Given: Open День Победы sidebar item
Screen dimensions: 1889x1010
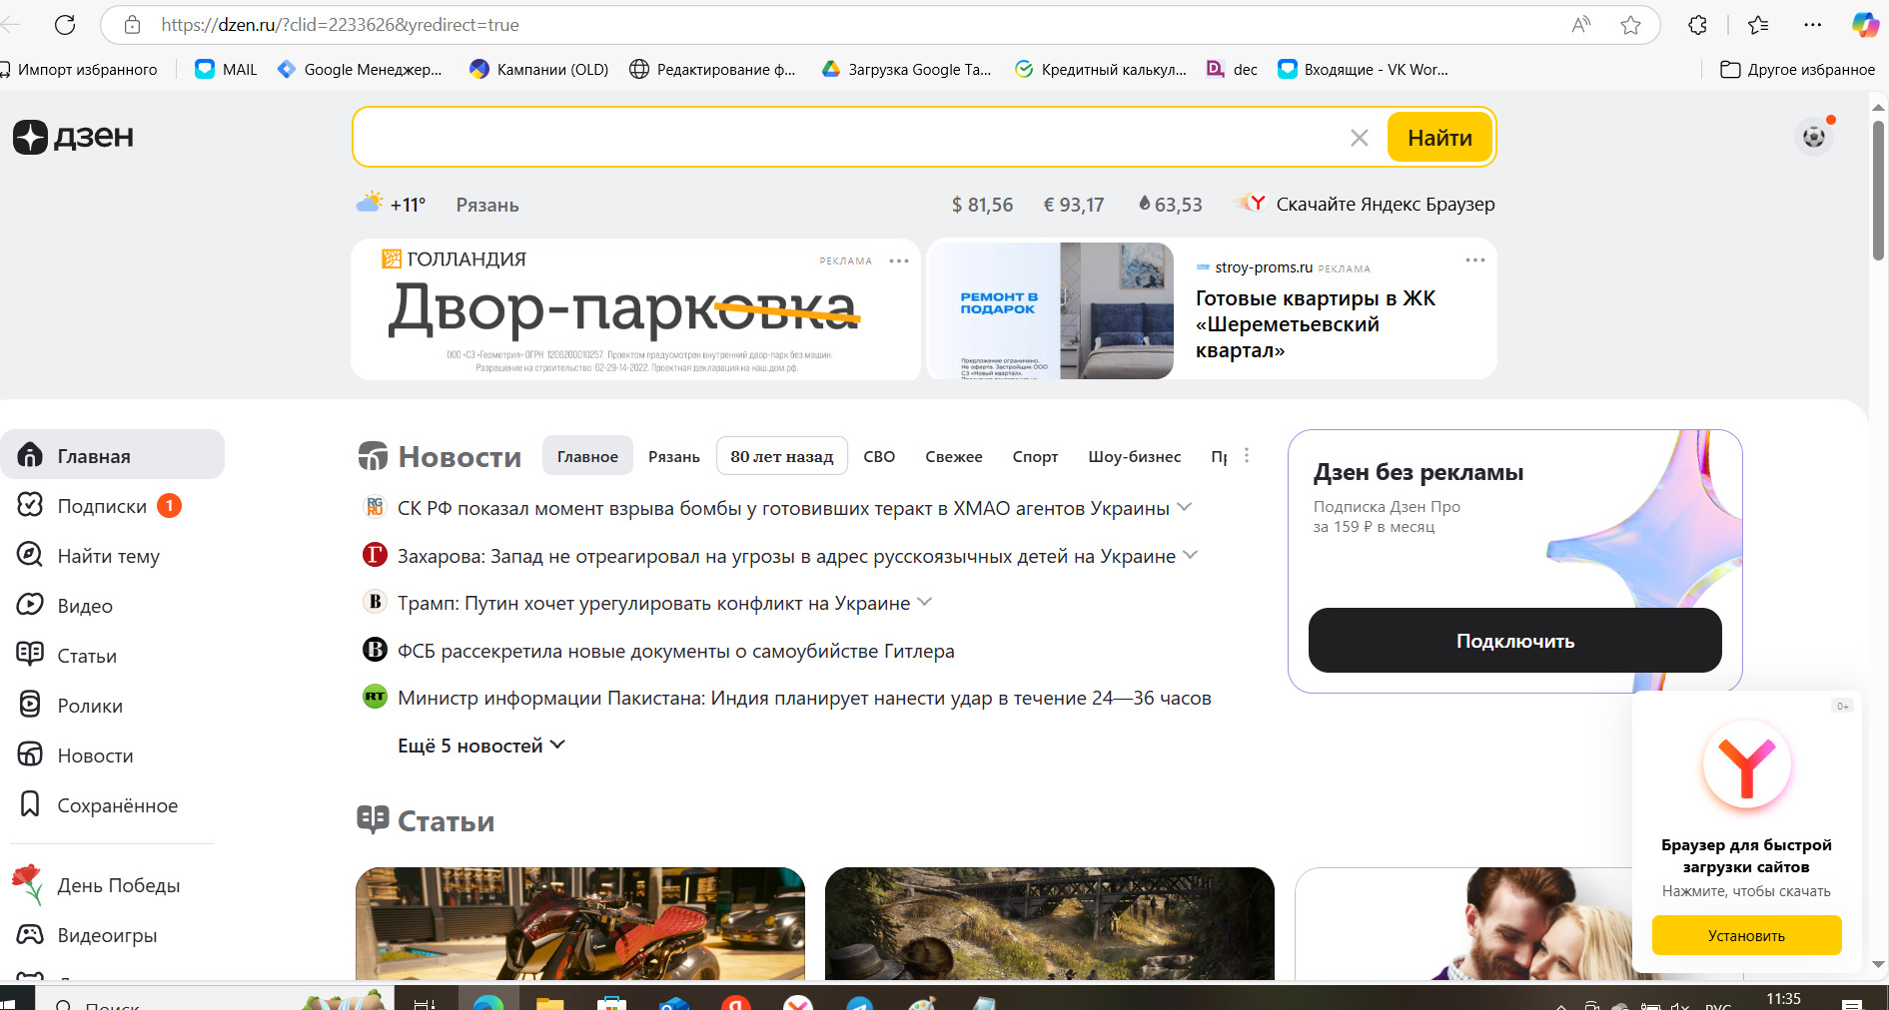Looking at the screenshot, I should tap(98, 885).
